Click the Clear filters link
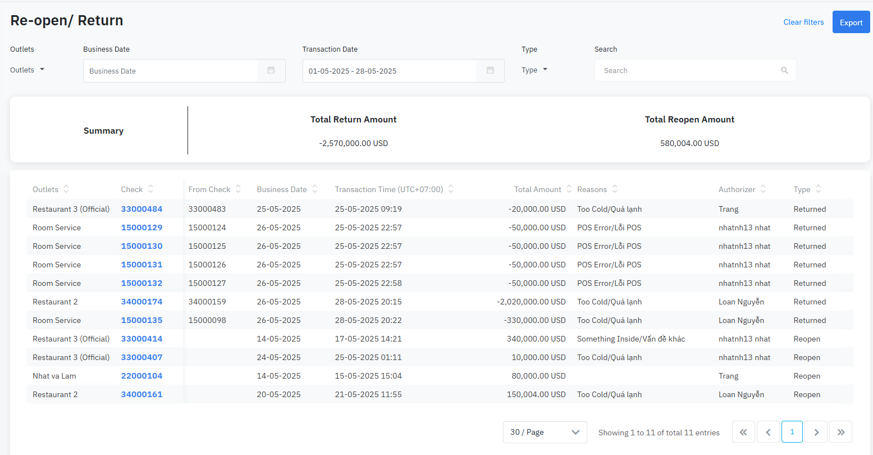The image size is (873, 455). (x=803, y=22)
